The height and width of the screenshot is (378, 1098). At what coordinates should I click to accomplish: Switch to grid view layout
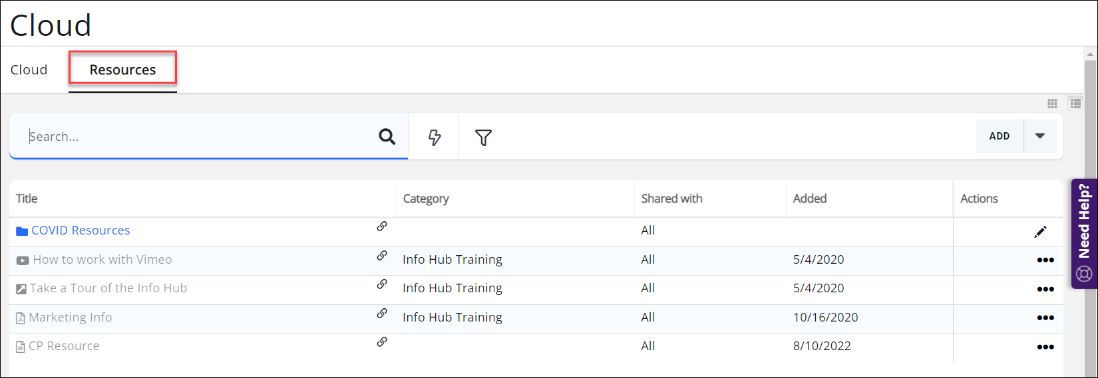1052,104
